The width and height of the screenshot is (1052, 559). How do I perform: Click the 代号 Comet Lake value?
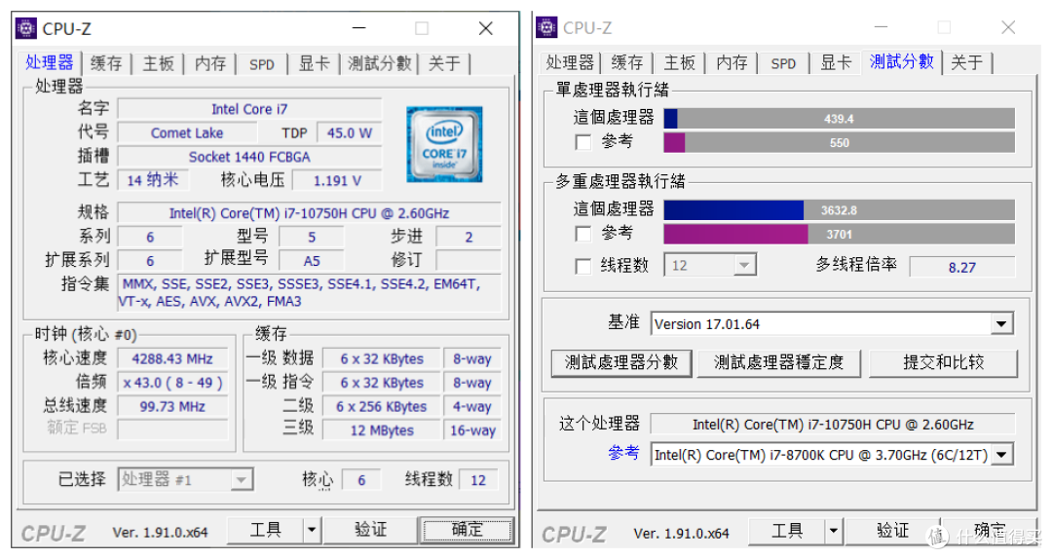tap(187, 132)
